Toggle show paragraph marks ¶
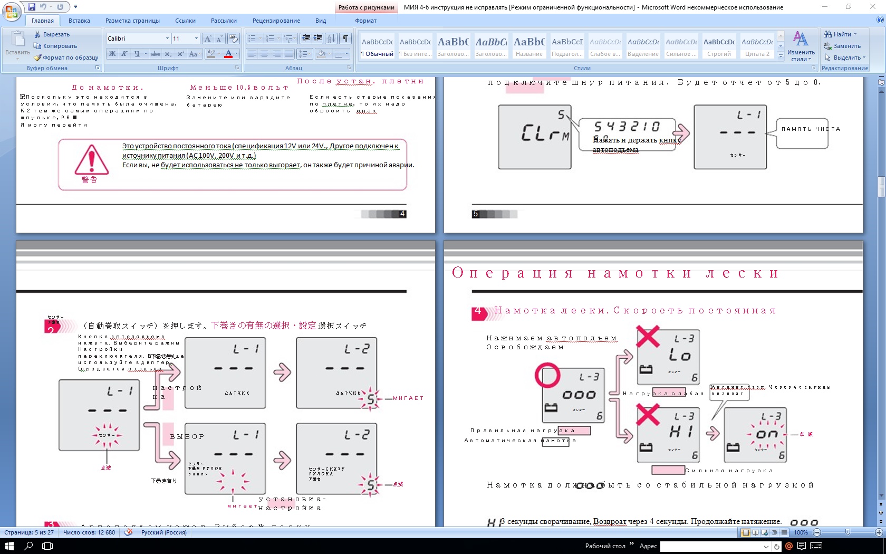Image resolution: width=886 pixels, height=554 pixels. [x=345, y=39]
